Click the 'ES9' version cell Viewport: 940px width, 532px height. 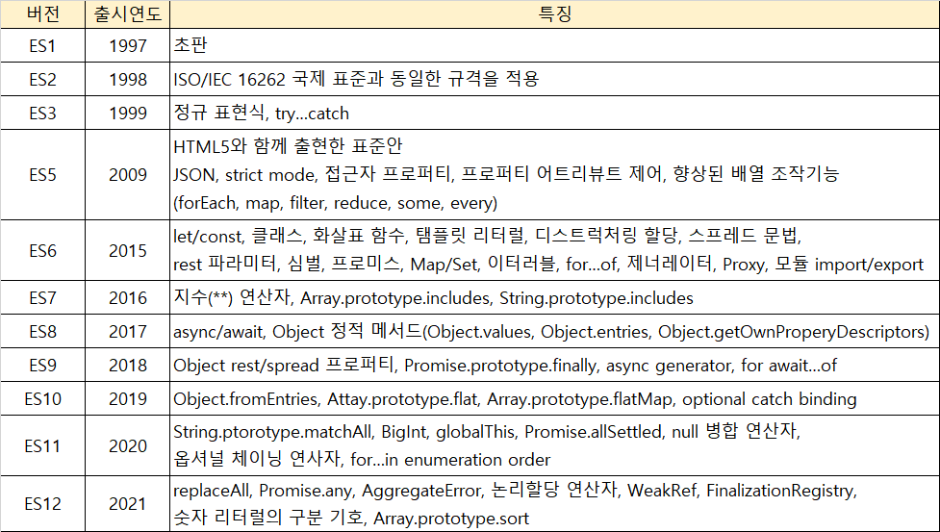click(x=42, y=365)
